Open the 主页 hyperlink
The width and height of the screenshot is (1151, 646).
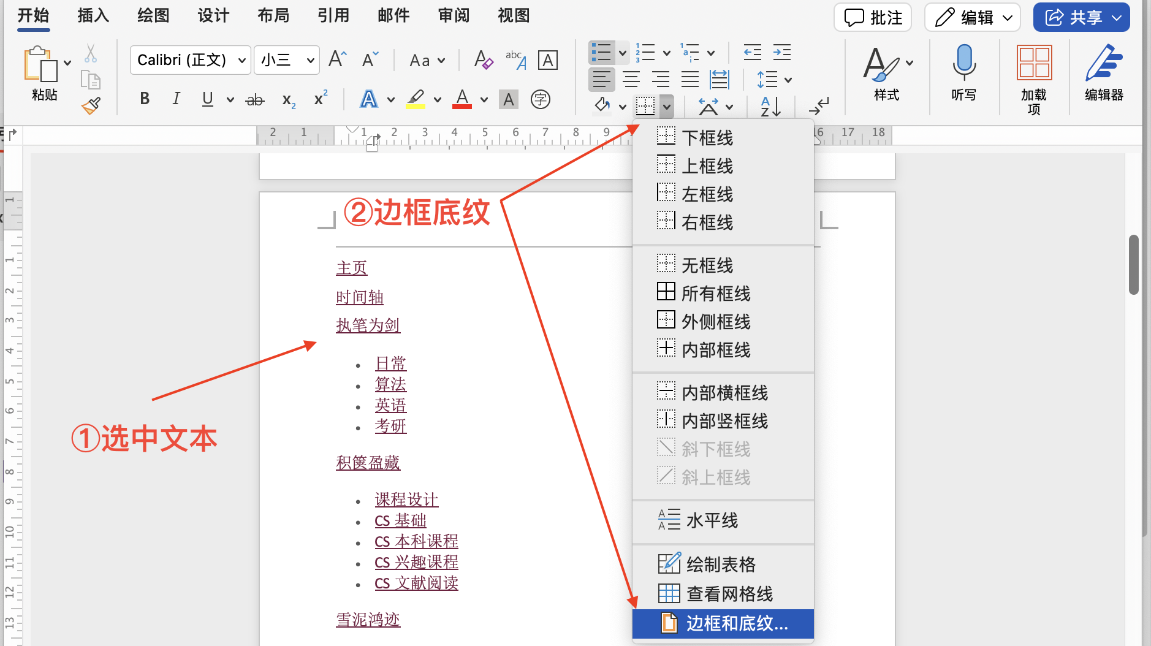click(352, 268)
